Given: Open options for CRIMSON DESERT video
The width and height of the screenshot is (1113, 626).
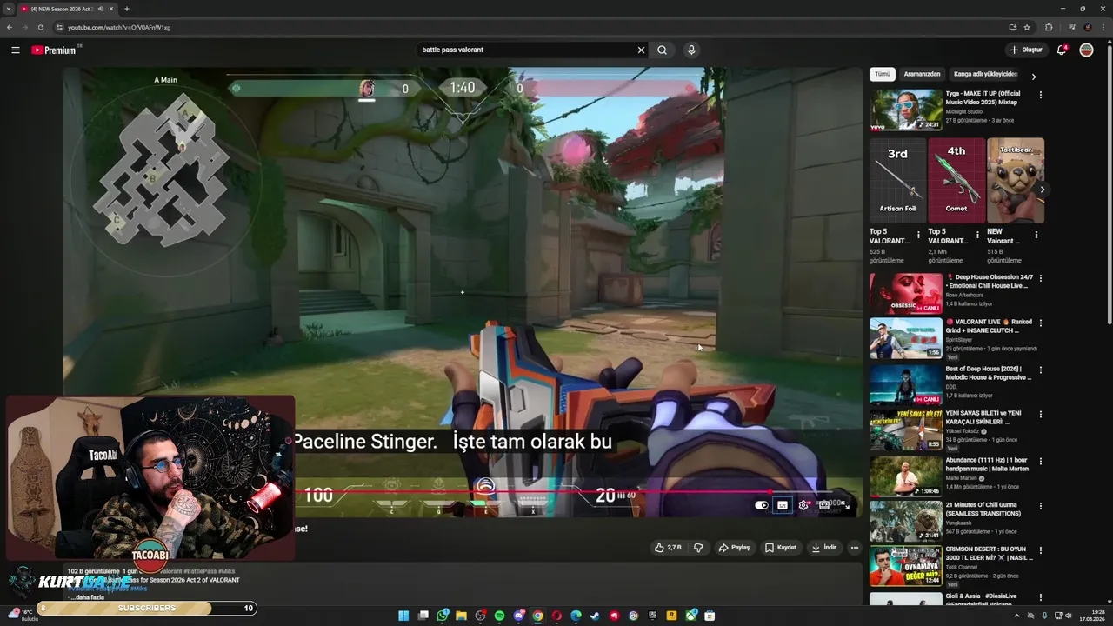Looking at the screenshot, I should pos(1041,551).
